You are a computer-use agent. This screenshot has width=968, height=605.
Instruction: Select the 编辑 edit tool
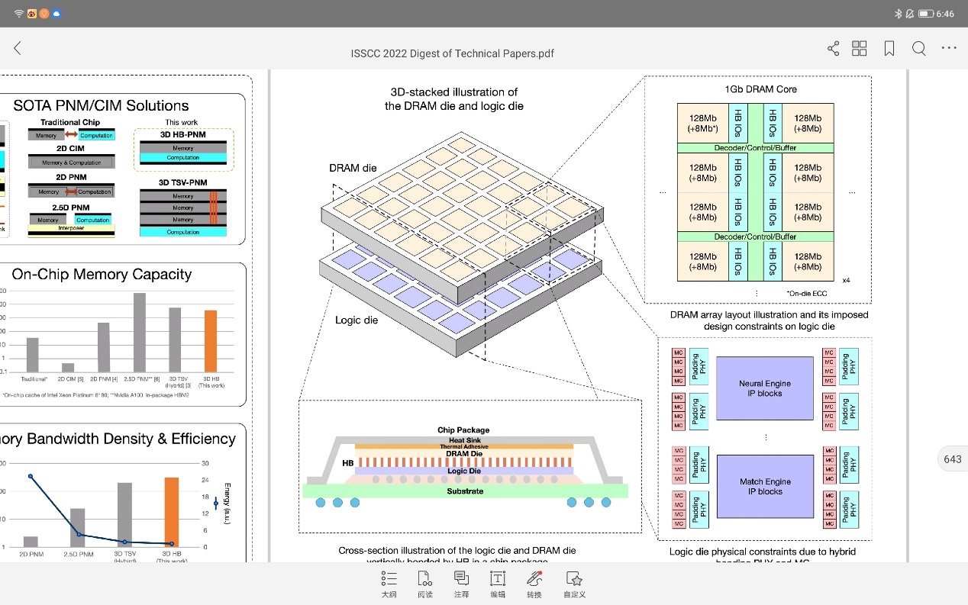point(498,584)
